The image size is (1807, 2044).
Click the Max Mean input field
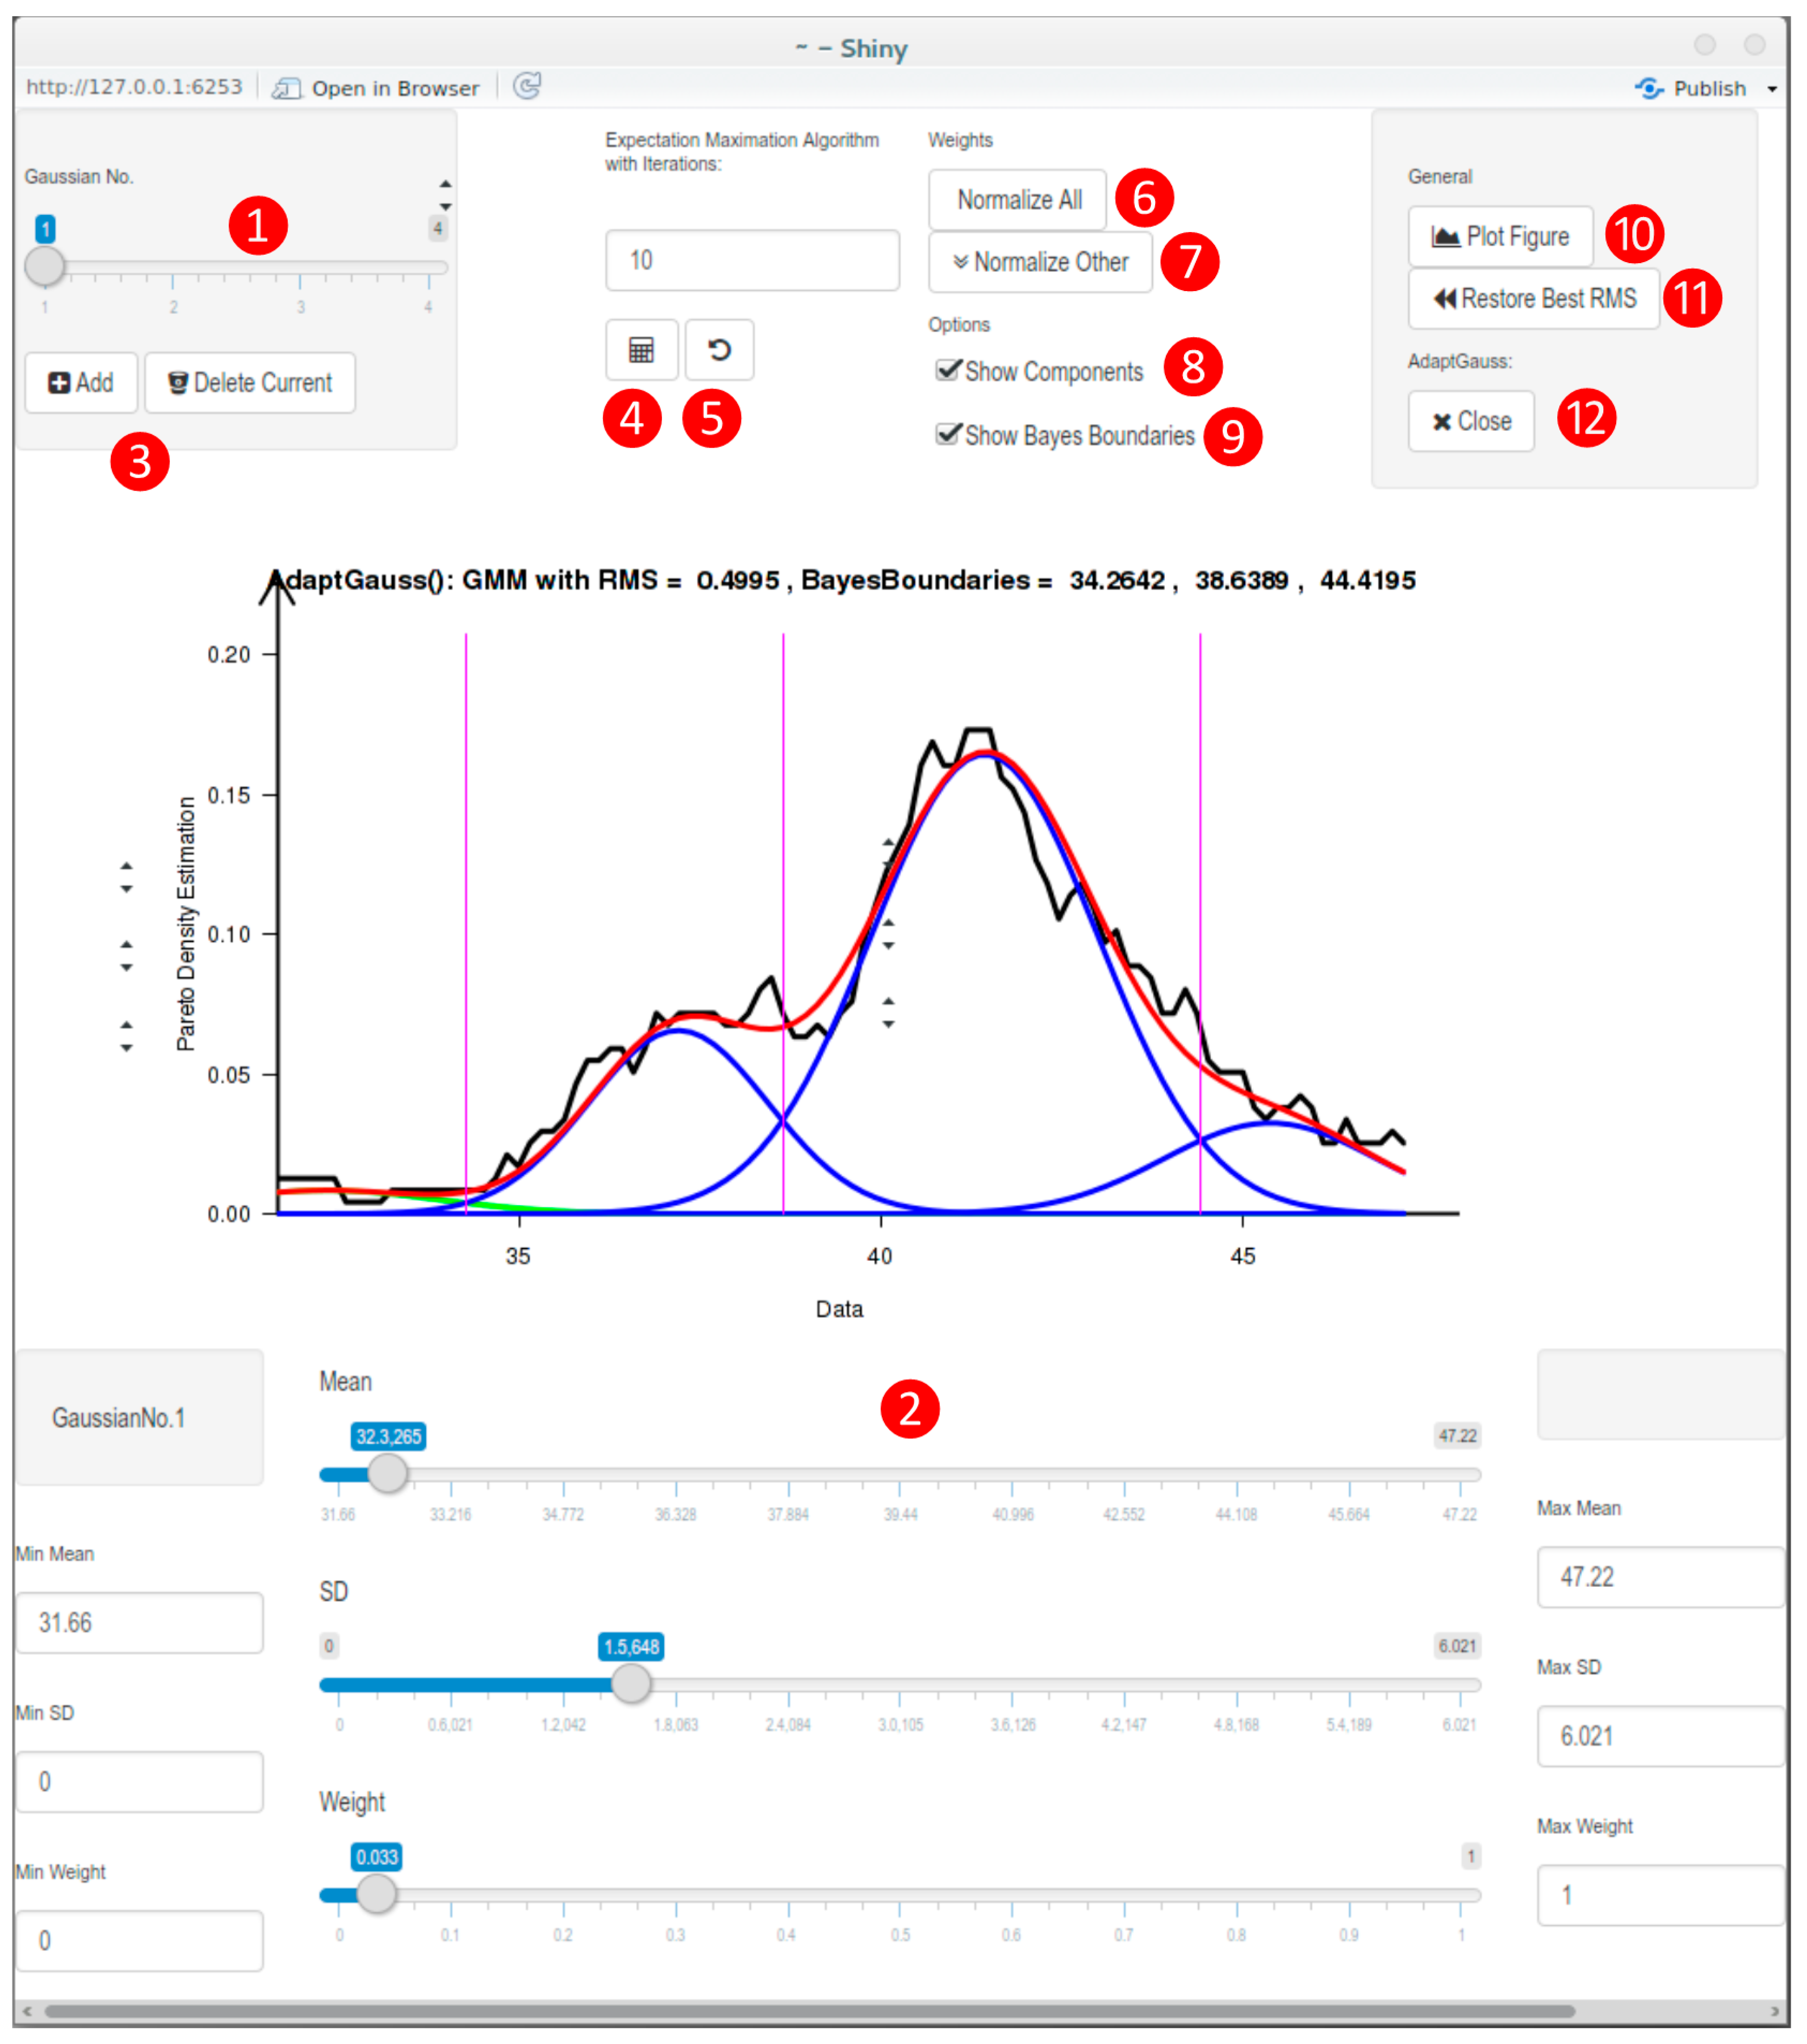[1660, 1576]
